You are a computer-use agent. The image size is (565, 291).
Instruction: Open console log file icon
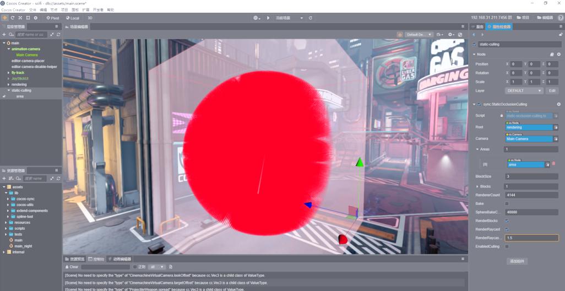tap(171, 267)
